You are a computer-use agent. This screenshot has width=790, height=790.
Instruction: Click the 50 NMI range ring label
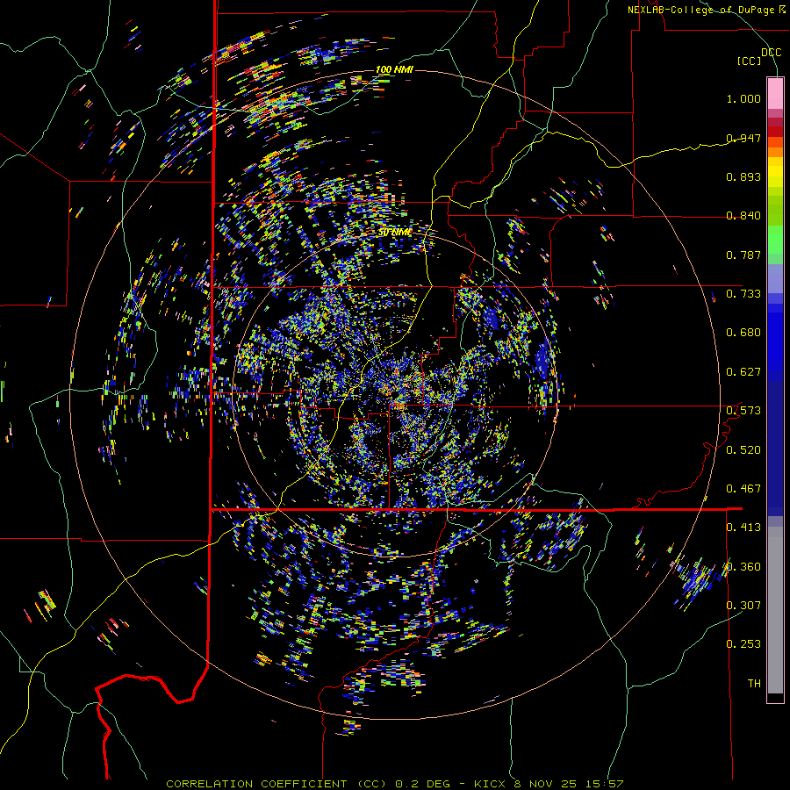pos(394,233)
